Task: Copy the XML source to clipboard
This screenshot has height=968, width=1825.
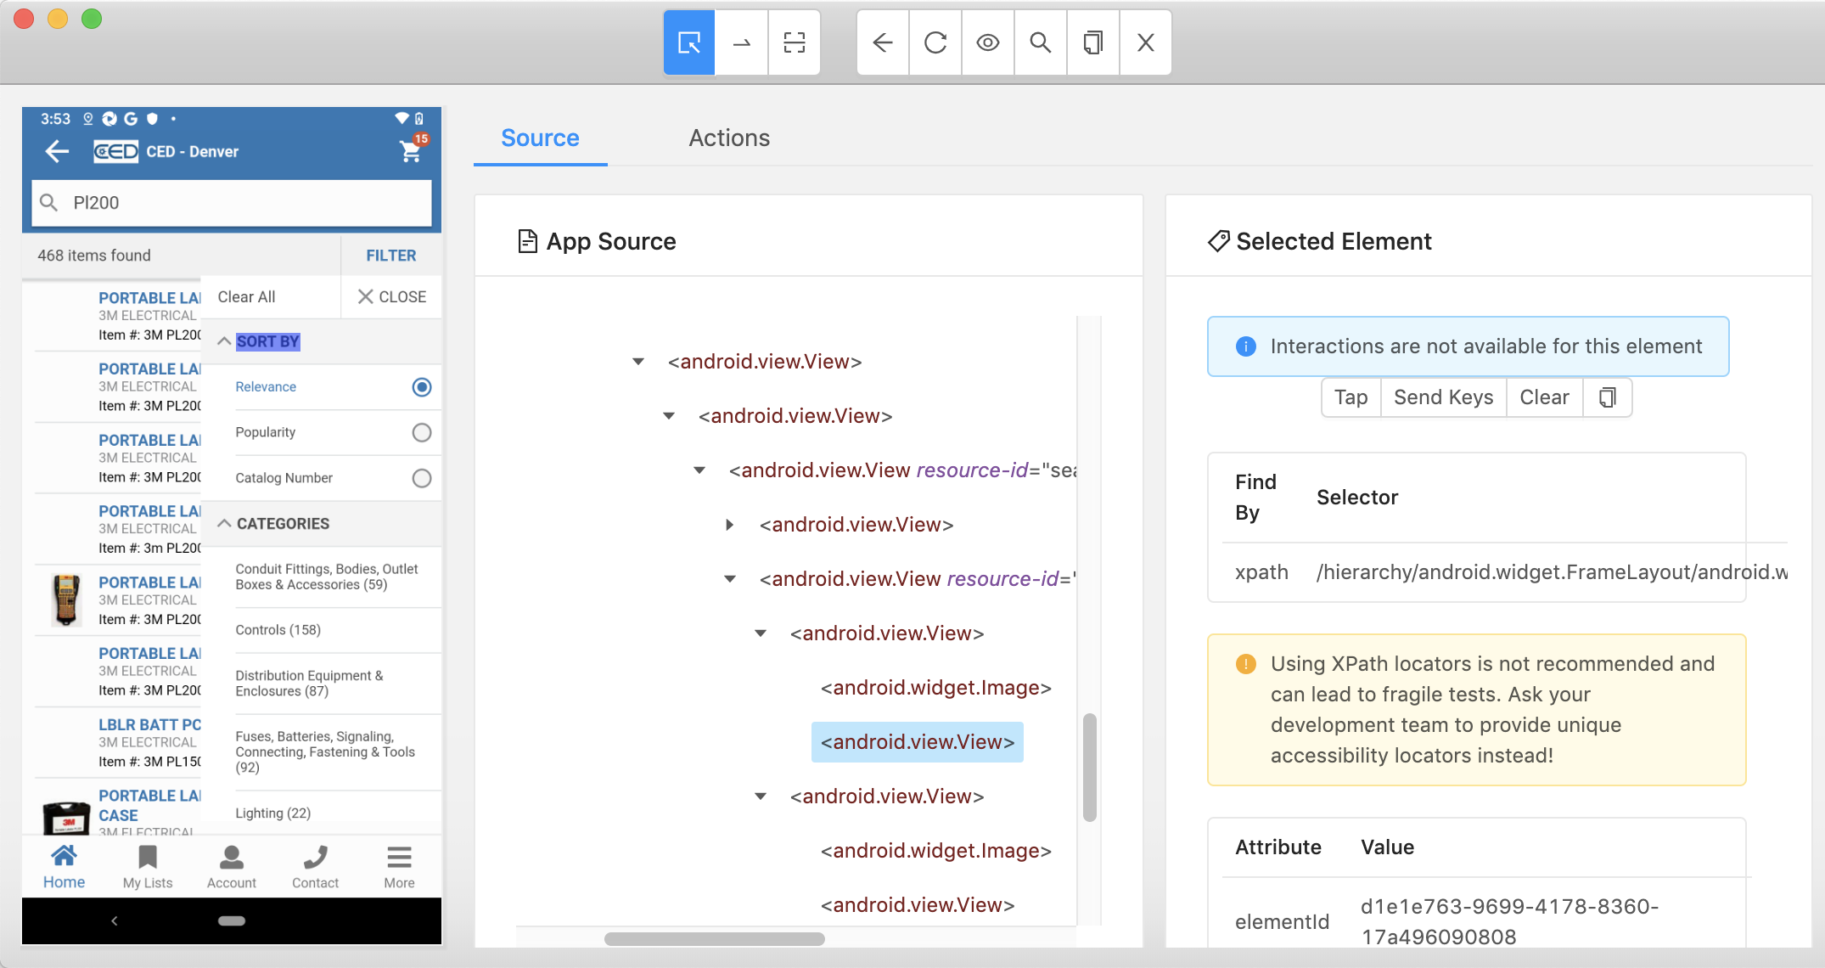Action: click(1092, 42)
